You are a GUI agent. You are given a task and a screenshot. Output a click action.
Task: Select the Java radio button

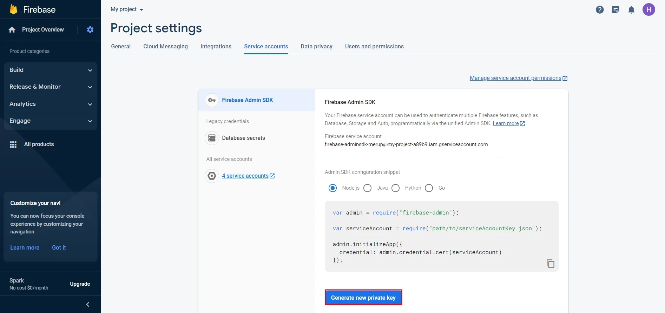368,188
